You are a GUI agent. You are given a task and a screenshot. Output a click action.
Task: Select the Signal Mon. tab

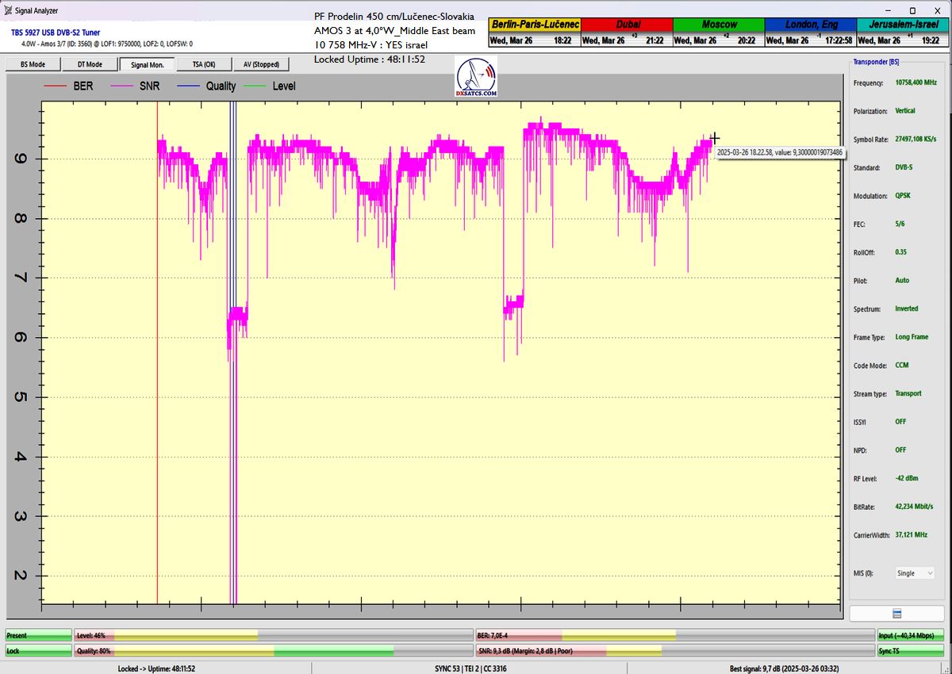point(148,64)
